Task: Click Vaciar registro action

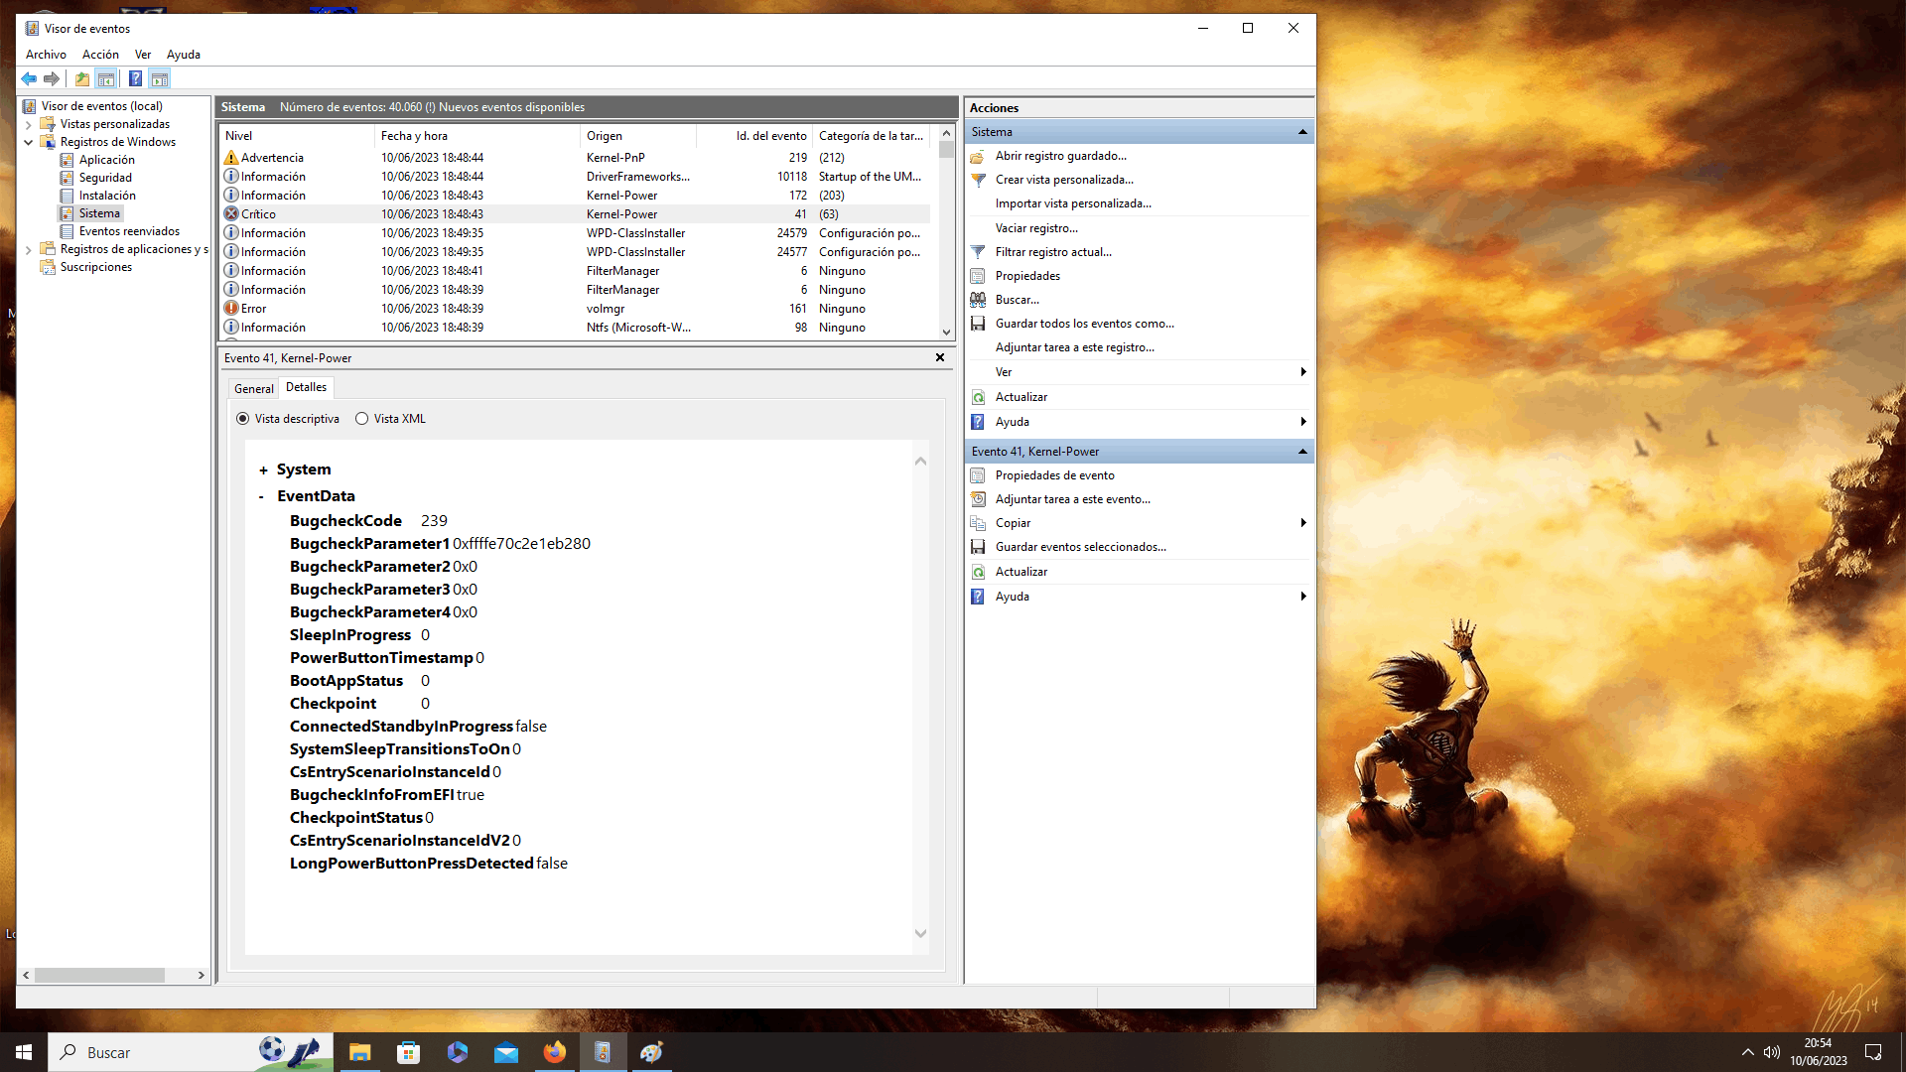Action: click(1036, 229)
